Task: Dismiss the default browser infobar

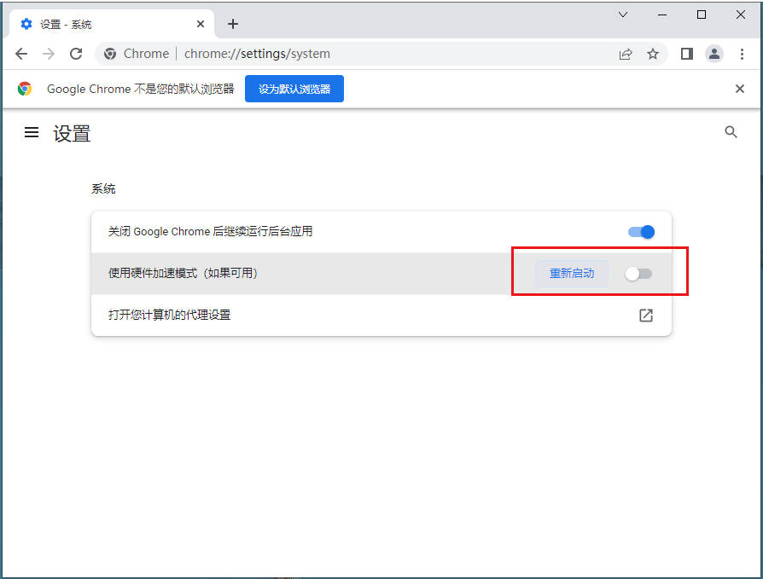Action: pos(740,89)
